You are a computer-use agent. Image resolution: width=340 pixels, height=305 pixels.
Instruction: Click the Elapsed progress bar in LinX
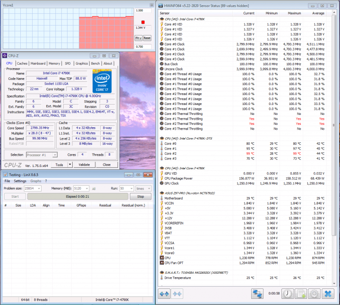click(x=77, y=196)
